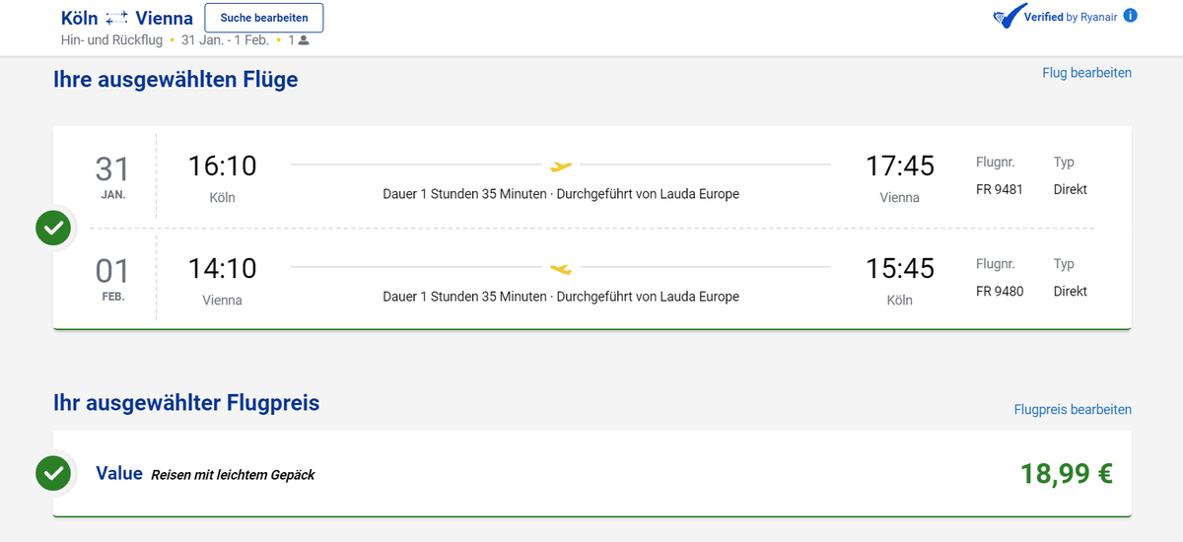
Task: Click the yellow plane icon on outbound flight
Action: (561, 166)
